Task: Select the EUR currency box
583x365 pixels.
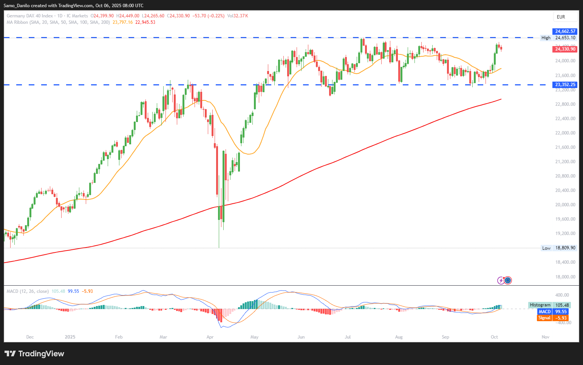Action: point(565,17)
